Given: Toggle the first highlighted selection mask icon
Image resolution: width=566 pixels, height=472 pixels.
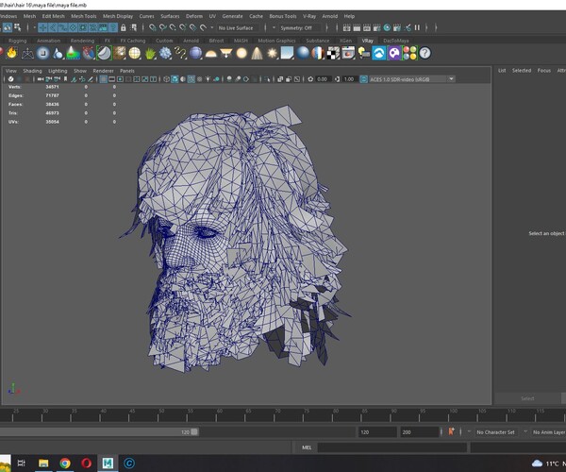Looking at the screenshot, I should click(x=43, y=27).
